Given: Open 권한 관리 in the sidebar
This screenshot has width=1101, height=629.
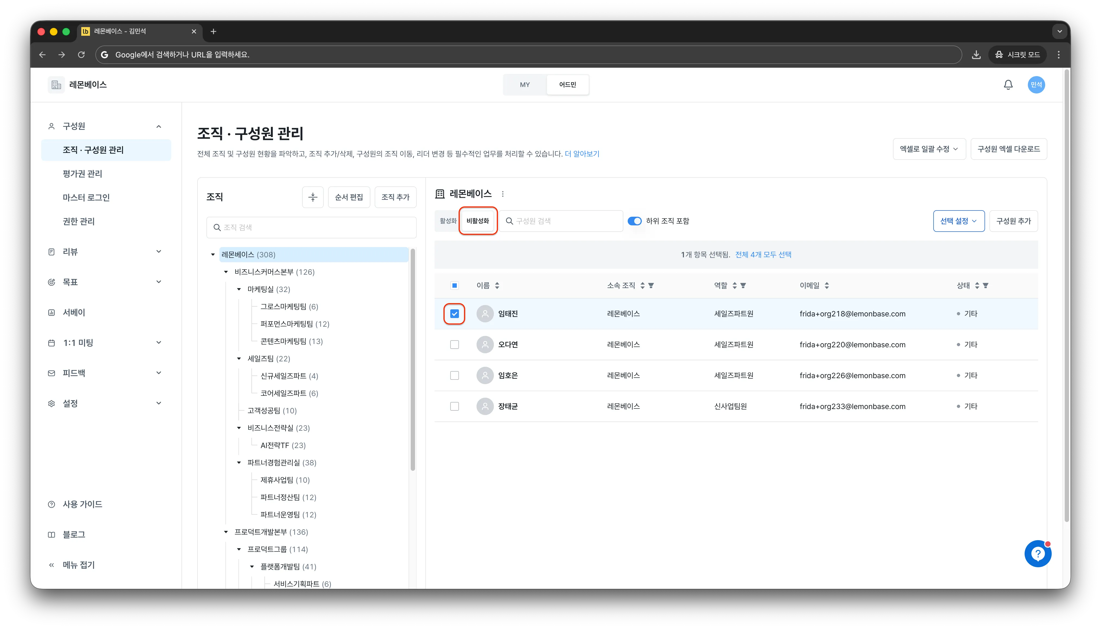Looking at the screenshot, I should coord(79,221).
